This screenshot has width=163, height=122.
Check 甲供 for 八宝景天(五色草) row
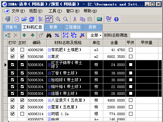pyautogui.click(x=131, y=100)
